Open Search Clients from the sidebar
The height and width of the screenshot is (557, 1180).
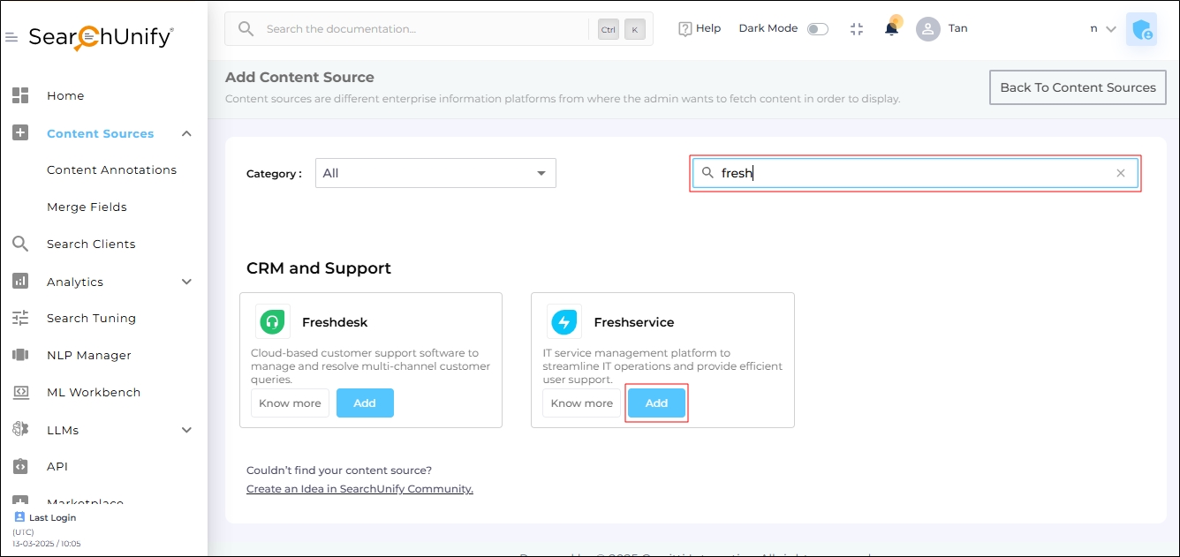(x=91, y=244)
